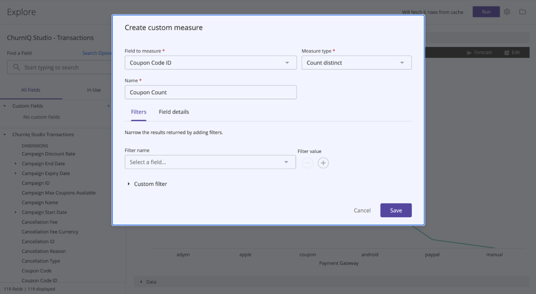The image size is (536, 294).
Task: Open the Filter name Select a field dropdown
Action: click(210, 162)
